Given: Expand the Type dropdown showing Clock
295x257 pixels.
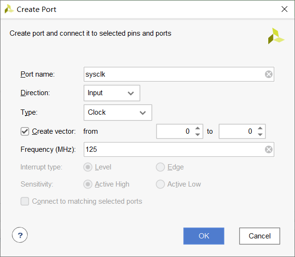Looking at the screenshot, I should (118, 112).
